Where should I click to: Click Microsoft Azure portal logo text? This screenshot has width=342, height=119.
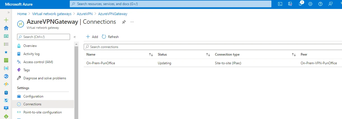19,4
